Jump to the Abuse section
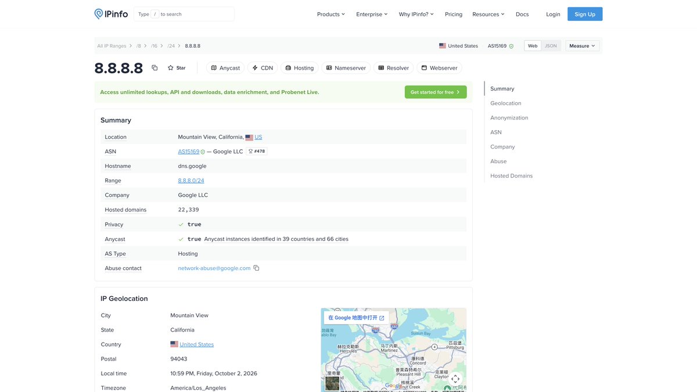 tap(498, 161)
